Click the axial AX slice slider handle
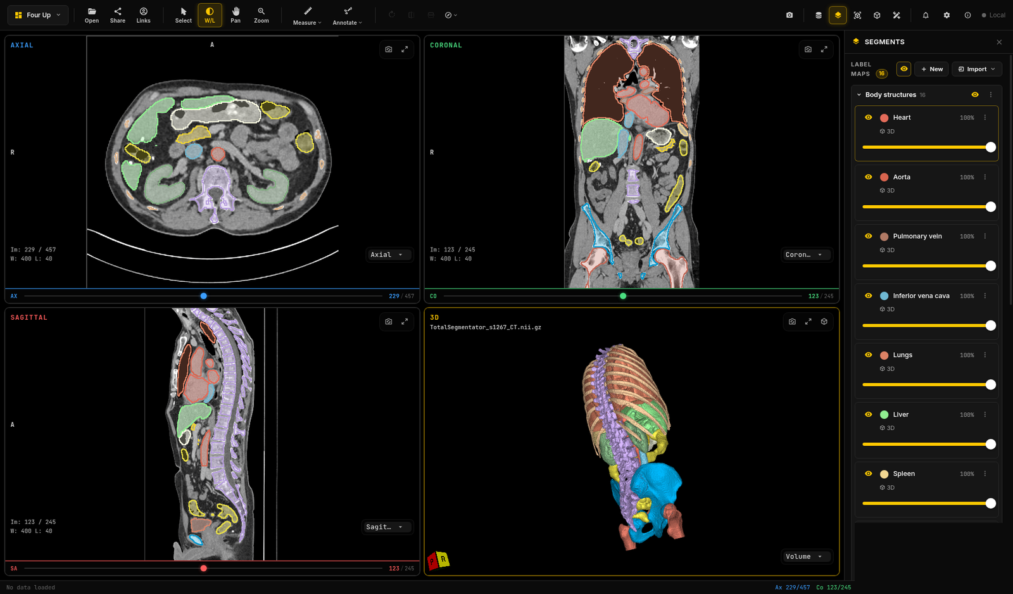1013x594 pixels. [x=203, y=296]
